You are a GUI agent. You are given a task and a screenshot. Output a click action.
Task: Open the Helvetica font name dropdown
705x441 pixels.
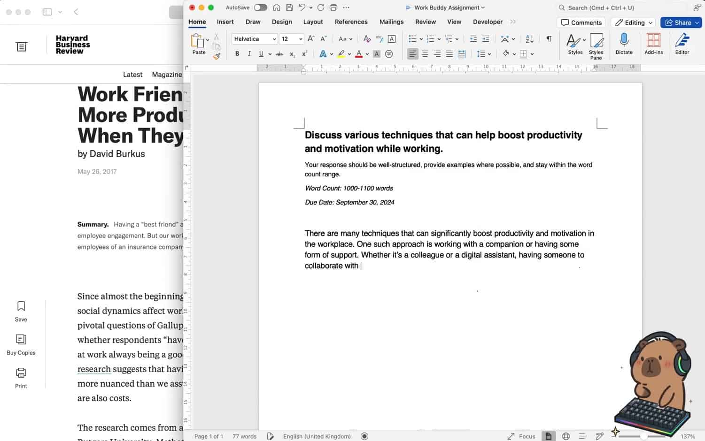274,39
